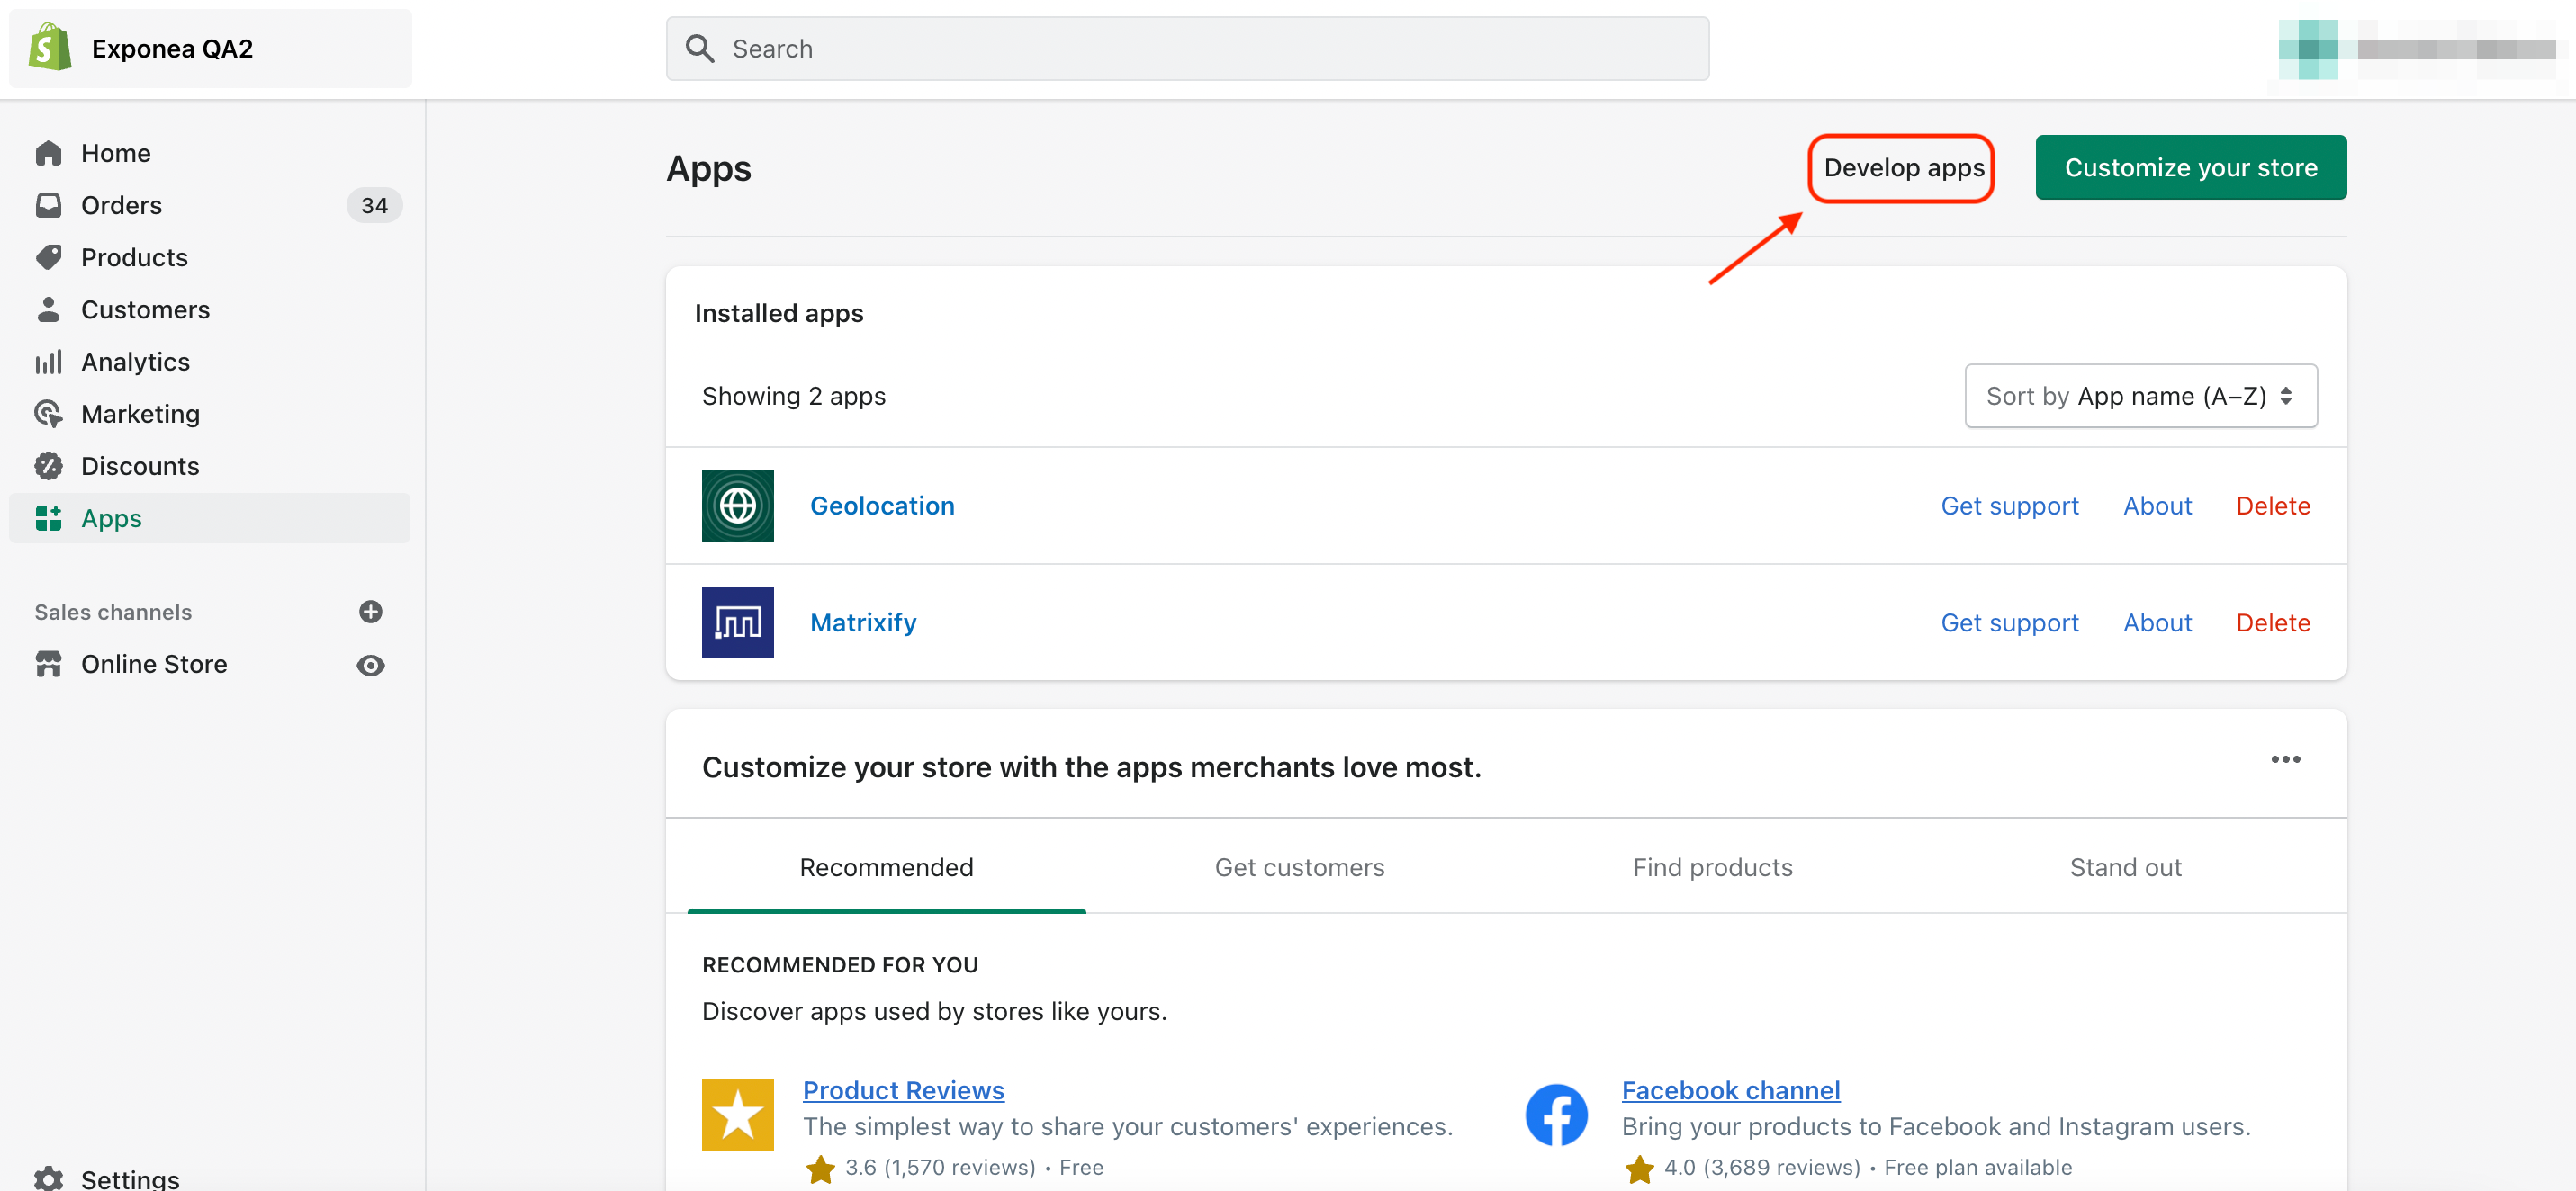Open the Product Reviews link
This screenshot has width=2576, height=1191.
pos(903,1089)
